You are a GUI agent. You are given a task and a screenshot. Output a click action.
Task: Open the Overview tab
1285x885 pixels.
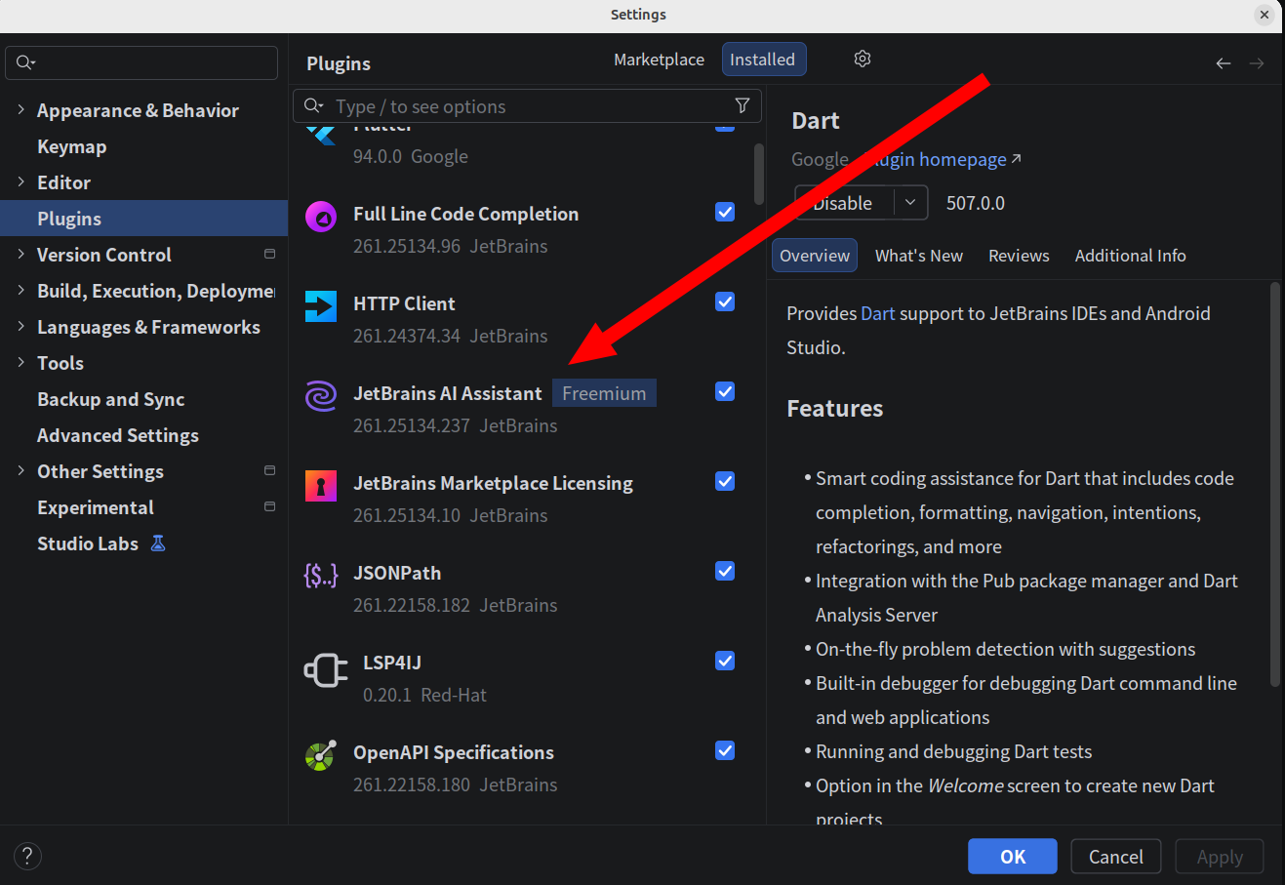(x=815, y=256)
